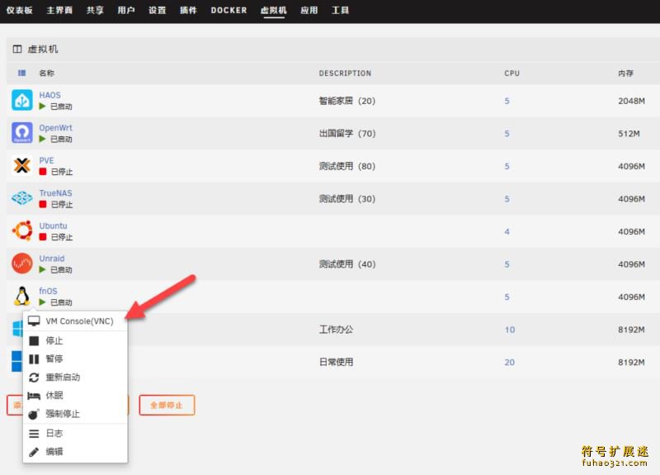This screenshot has height=475, width=660.
Task: Click the 出国留学 (70) description
Action: click(346, 133)
